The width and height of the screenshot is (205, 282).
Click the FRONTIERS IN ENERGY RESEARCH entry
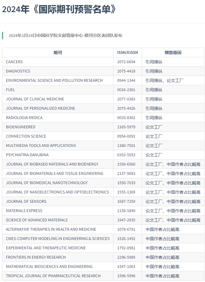point(36,257)
